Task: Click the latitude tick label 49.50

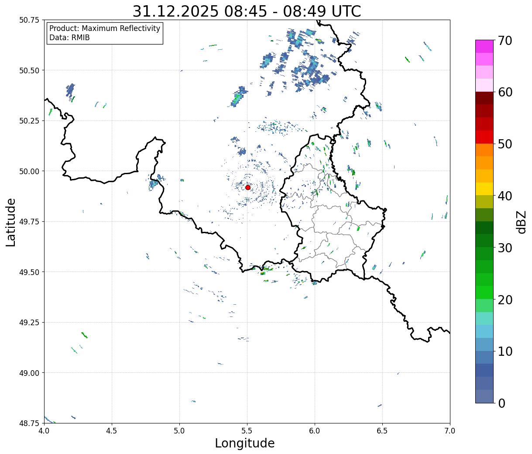Action: click(x=29, y=272)
